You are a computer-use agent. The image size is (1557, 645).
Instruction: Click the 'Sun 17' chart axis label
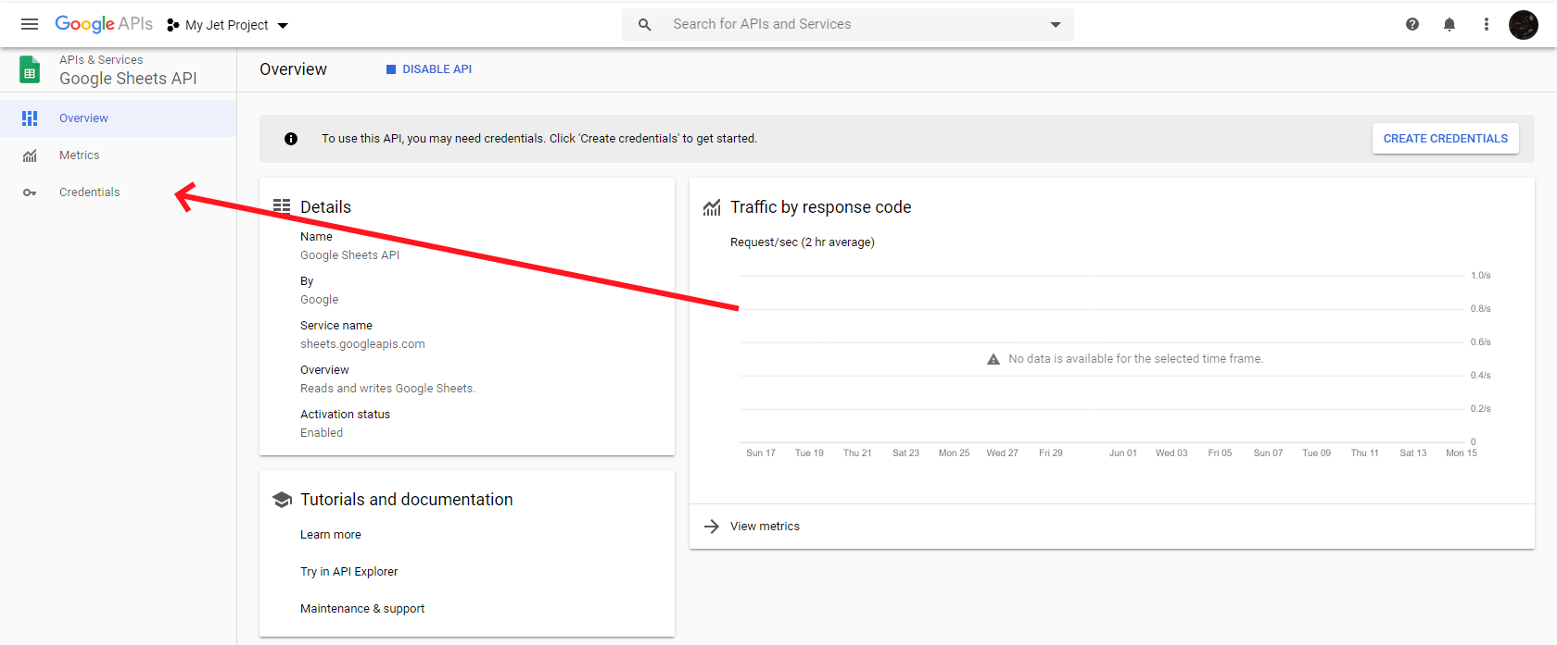tap(761, 453)
